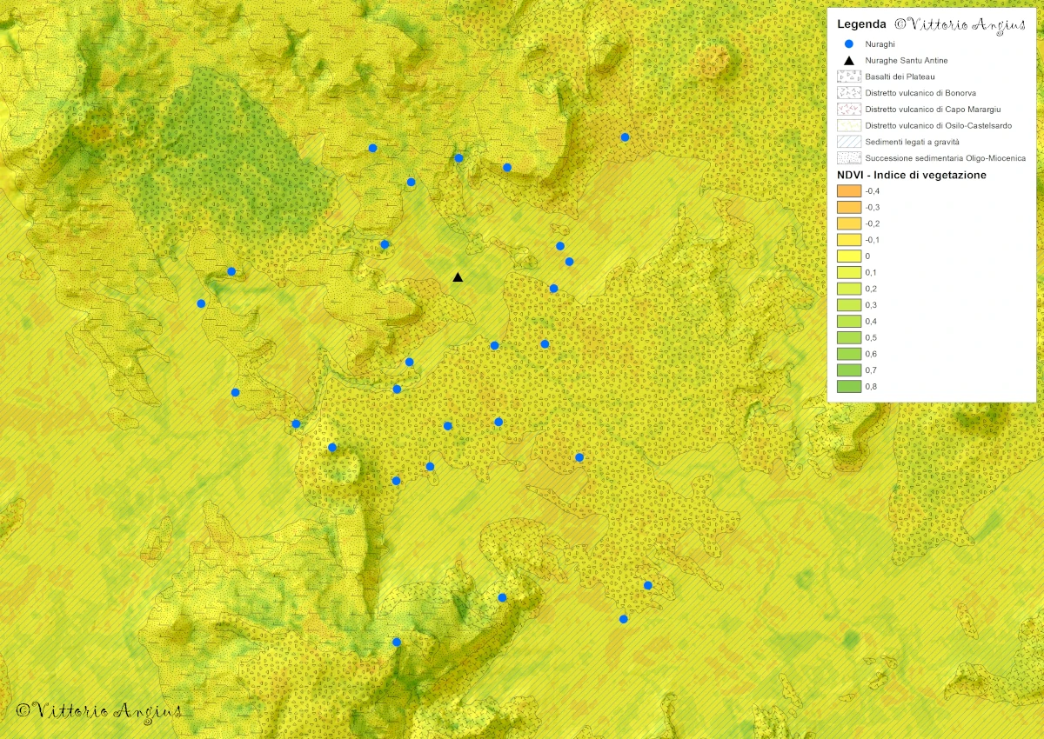Select the NDVI 0,4 color swatch

pyautogui.click(x=847, y=322)
